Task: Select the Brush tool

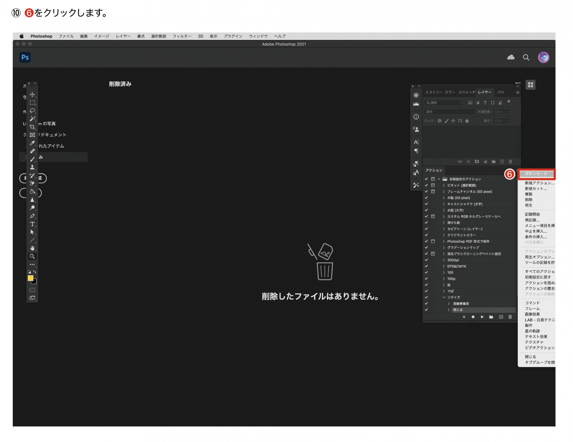Action: 32,159
